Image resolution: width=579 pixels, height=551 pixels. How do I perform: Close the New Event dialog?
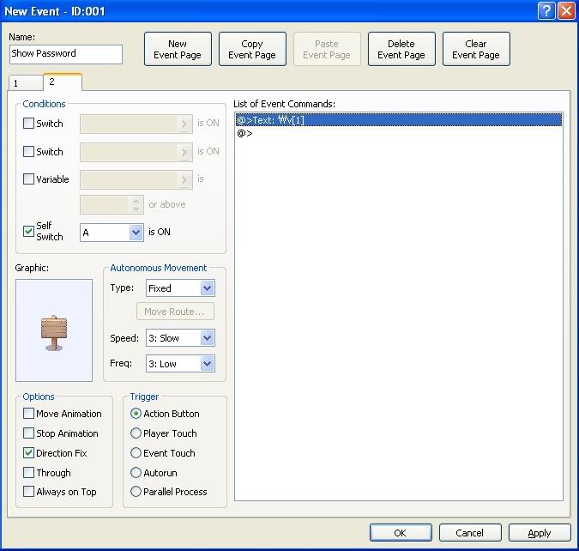[x=566, y=10]
